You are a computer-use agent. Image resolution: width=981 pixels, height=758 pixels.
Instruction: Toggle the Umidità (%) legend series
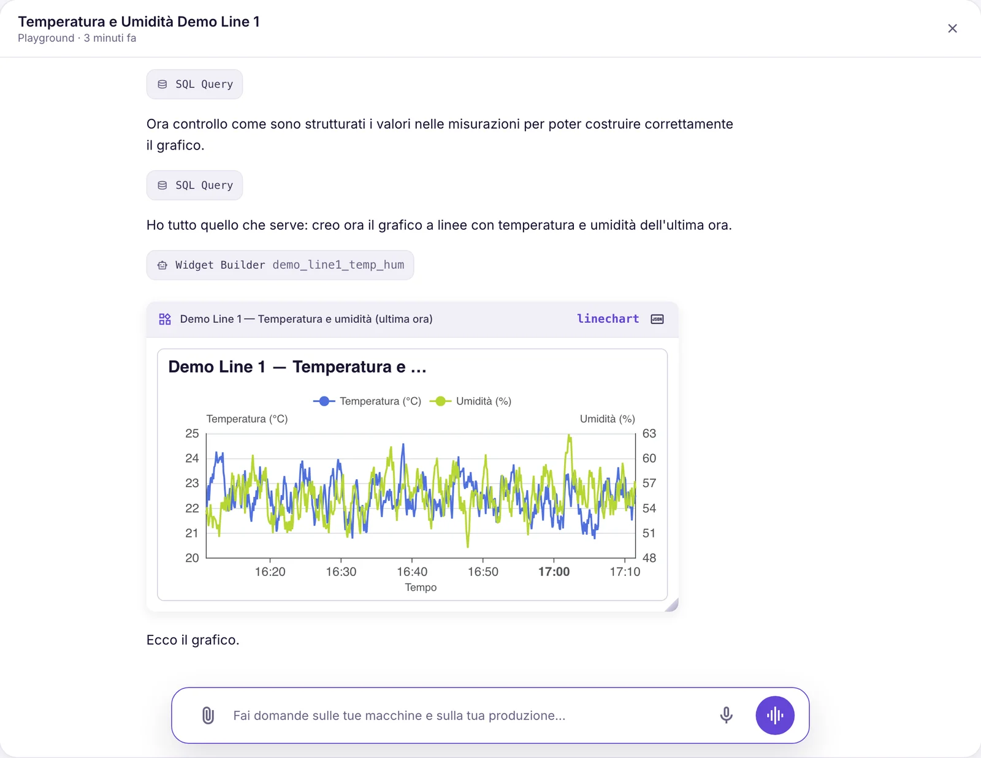click(x=471, y=401)
